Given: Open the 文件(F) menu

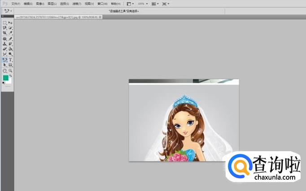Looking at the screenshot, I should pyautogui.click(x=16, y=4).
